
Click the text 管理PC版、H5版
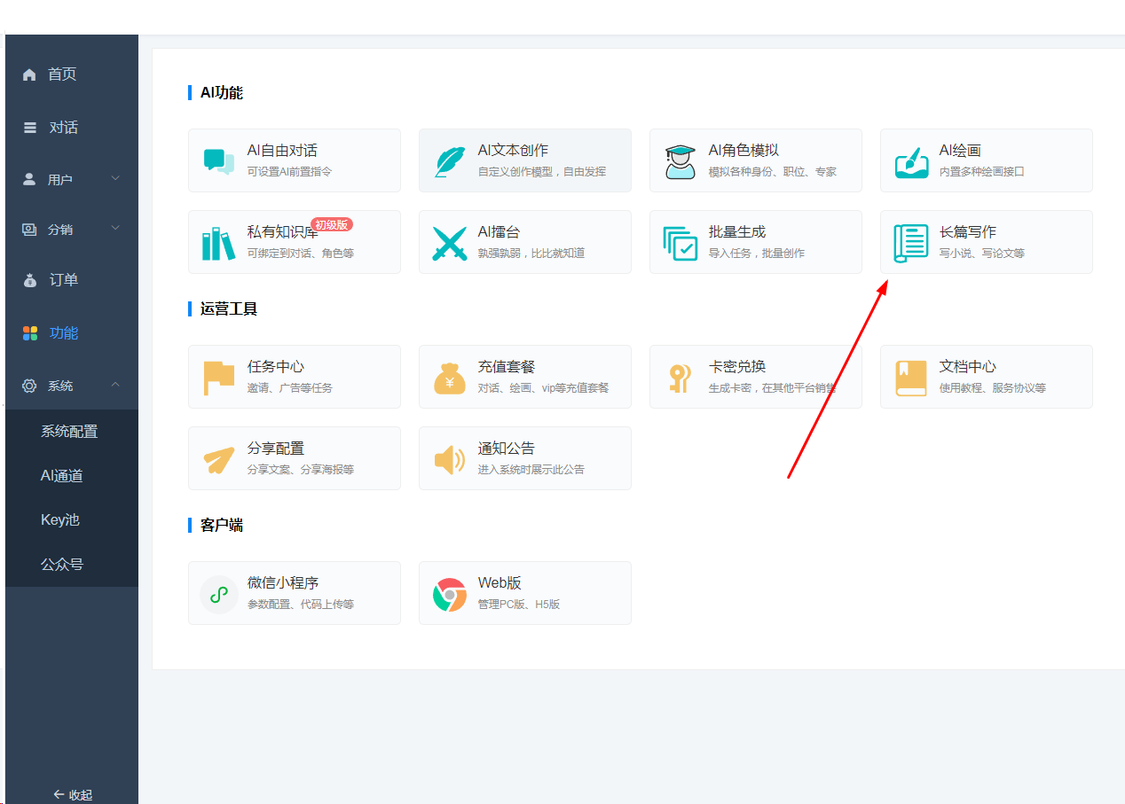[519, 605]
